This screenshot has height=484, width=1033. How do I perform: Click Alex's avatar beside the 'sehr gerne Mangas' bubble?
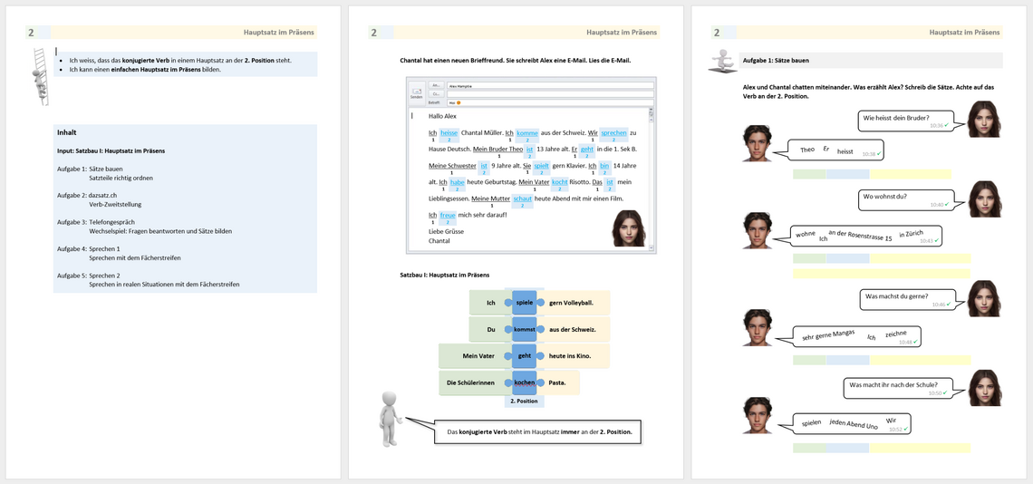point(758,327)
